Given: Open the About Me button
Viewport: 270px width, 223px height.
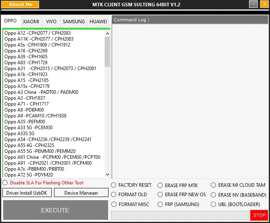Looking at the screenshot, I should [20, 4].
